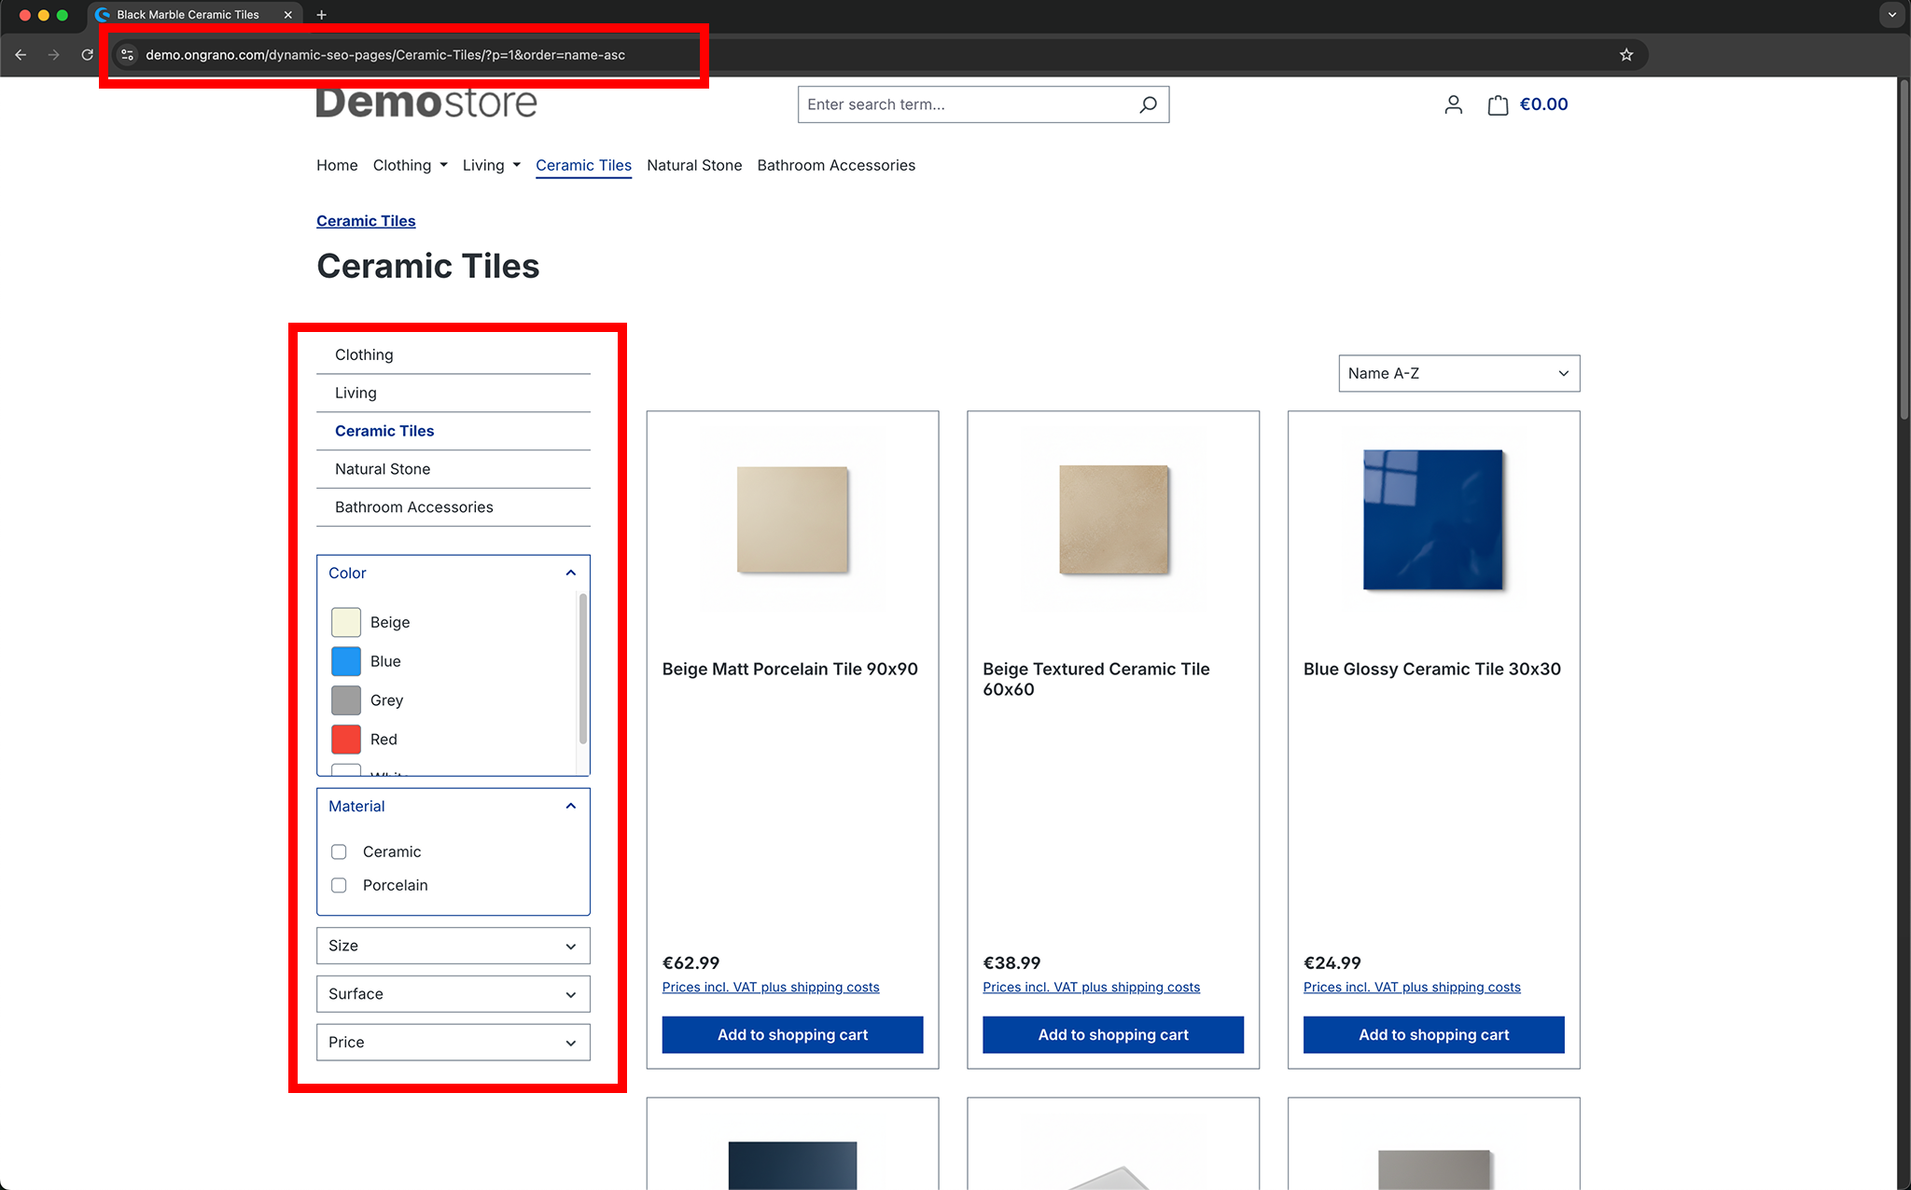Click the Ceramic Tiles breadcrumb link
This screenshot has height=1190, width=1911.
point(366,221)
